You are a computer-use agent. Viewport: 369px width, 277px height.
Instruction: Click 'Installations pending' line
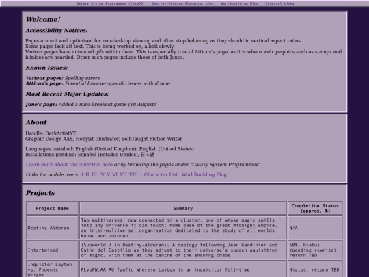coord(90,155)
